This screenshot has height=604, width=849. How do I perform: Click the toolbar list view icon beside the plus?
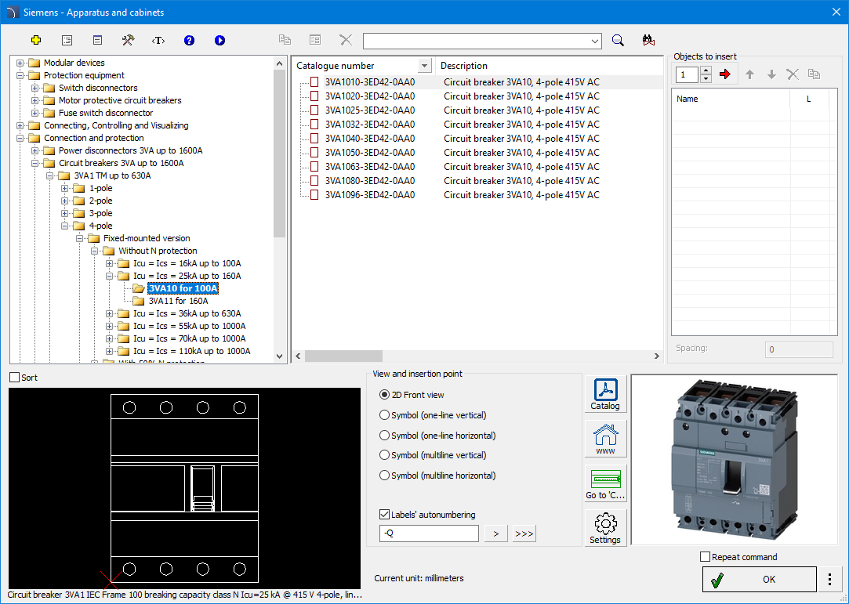67,40
